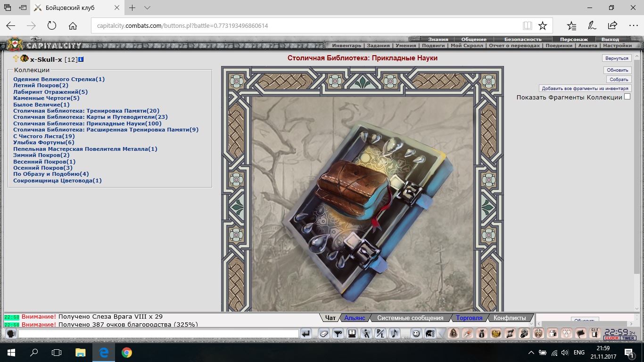The height and width of the screenshot is (362, 644).
Task: Click the sound speaker icon in chat bar
Action: click(395, 334)
